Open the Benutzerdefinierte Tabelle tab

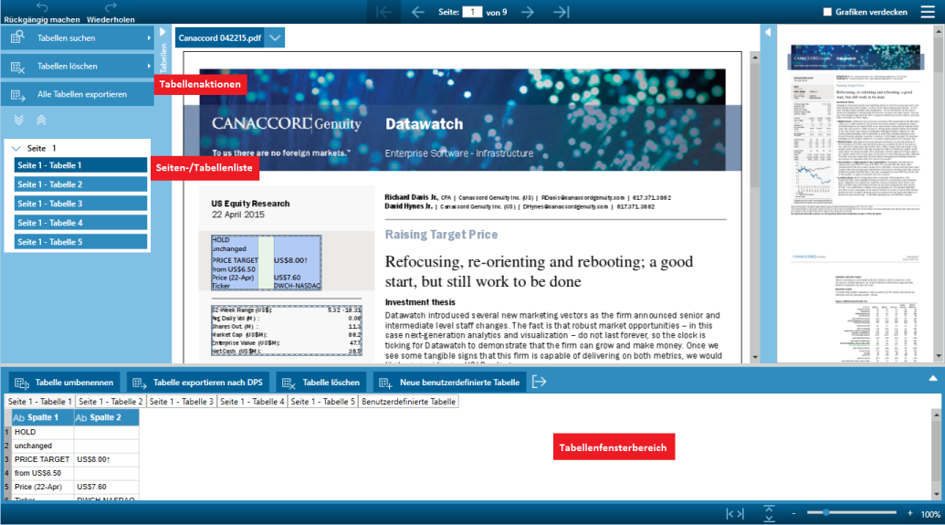(409, 401)
